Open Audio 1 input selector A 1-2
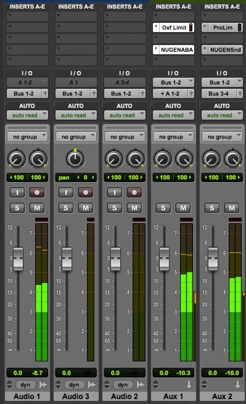 27,83
